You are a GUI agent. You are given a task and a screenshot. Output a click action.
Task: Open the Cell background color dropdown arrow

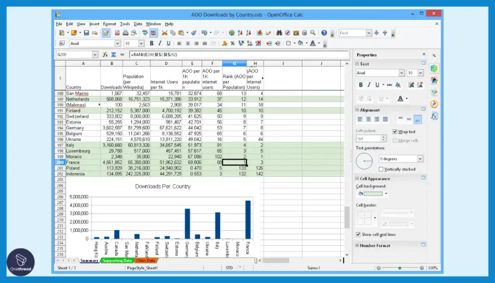click(x=386, y=194)
